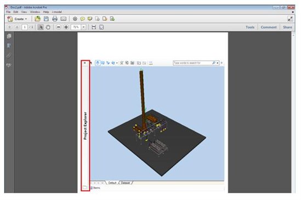The height and width of the screenshot is (200, 301).
Task: Open the Comment pane
Action: (269, 27)
